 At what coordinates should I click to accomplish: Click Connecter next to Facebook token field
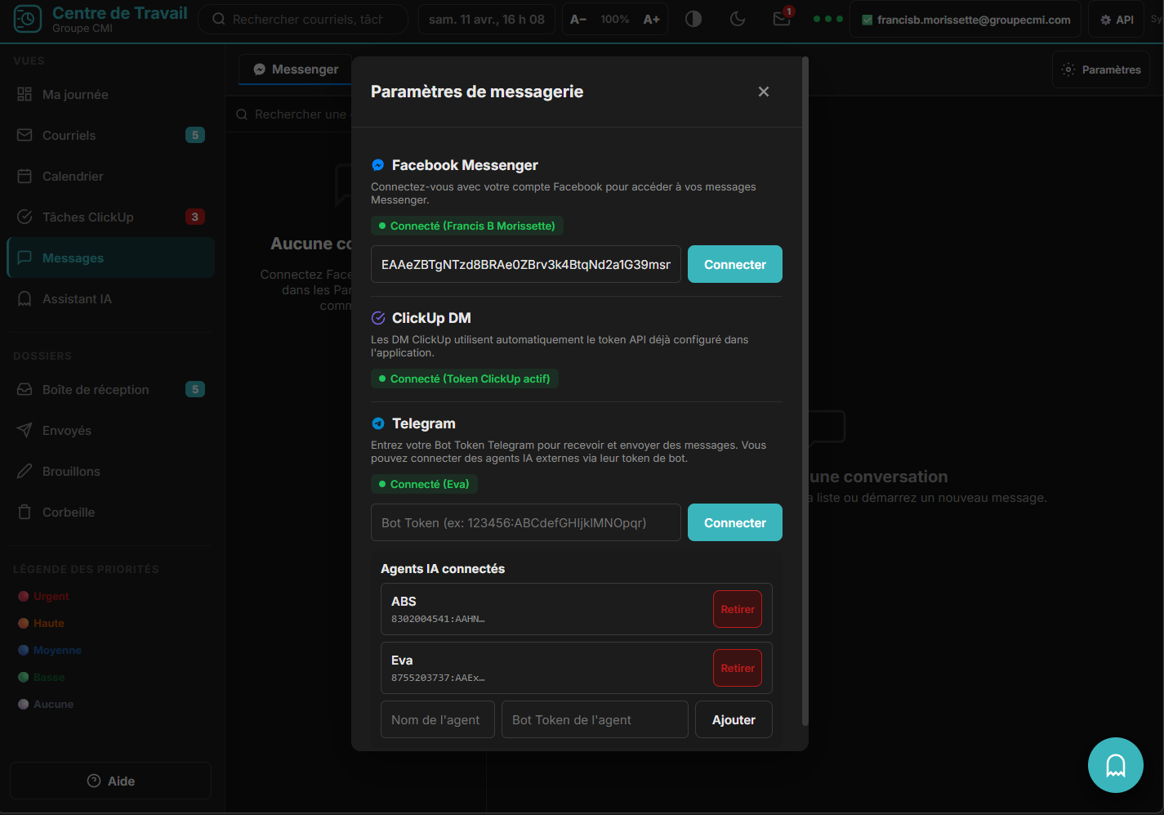[734, 265]
